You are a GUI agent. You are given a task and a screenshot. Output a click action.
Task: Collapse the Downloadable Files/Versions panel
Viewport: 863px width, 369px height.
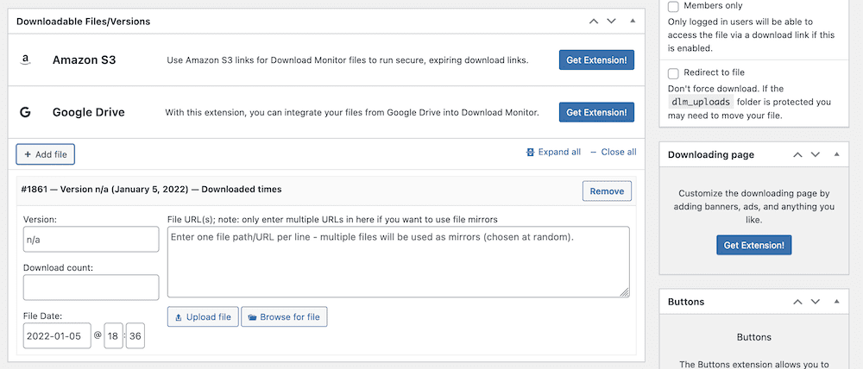[x=632, y=20]
